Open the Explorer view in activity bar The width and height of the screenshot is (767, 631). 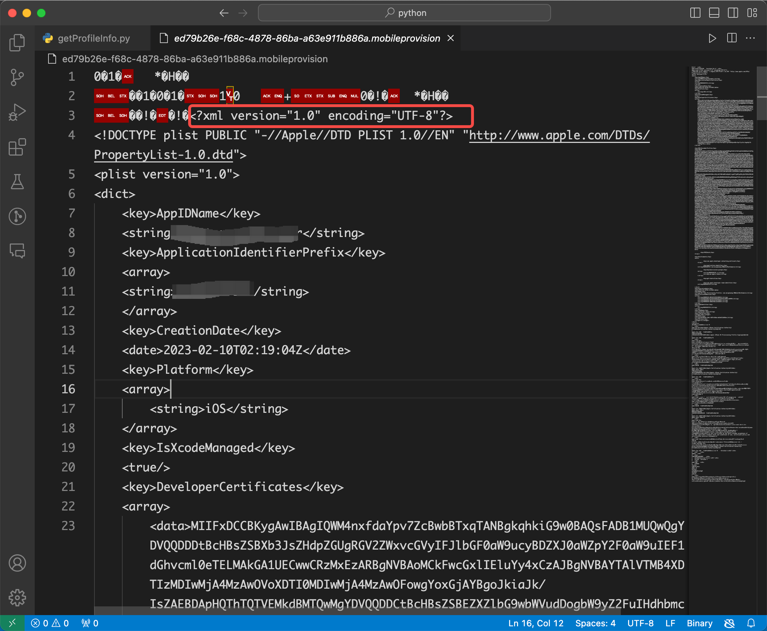[x=17, y=43]
